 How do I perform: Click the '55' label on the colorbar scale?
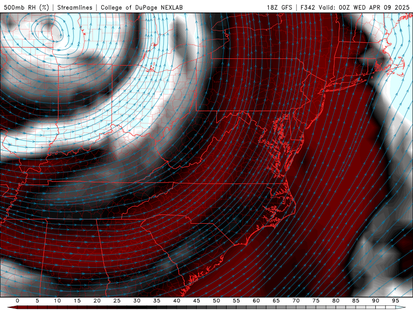click(x=236, y=301)
